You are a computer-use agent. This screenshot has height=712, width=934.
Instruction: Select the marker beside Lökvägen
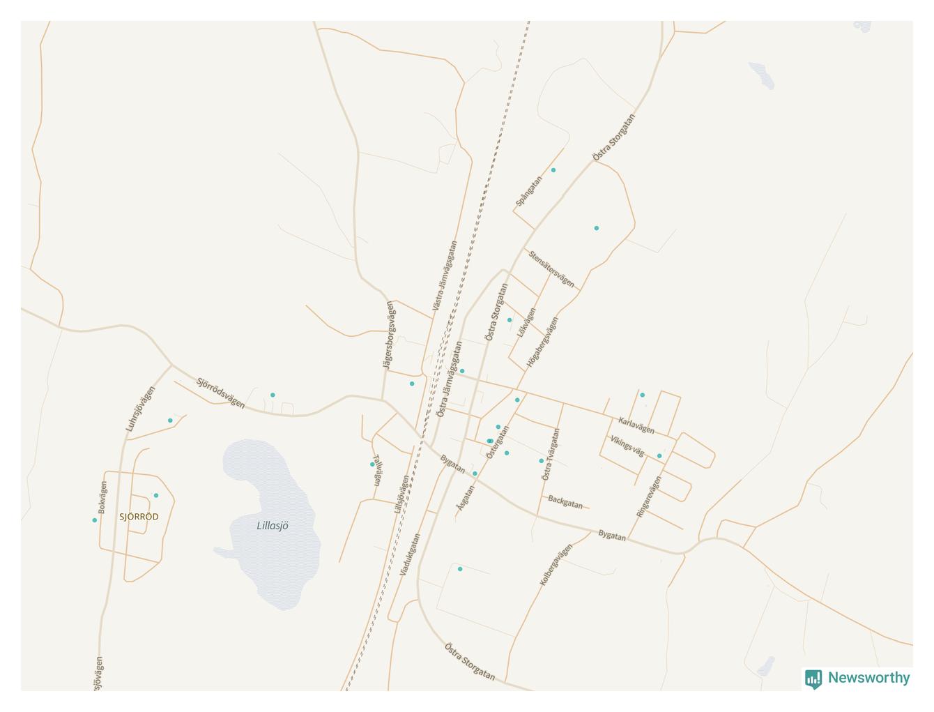point(510,320)
